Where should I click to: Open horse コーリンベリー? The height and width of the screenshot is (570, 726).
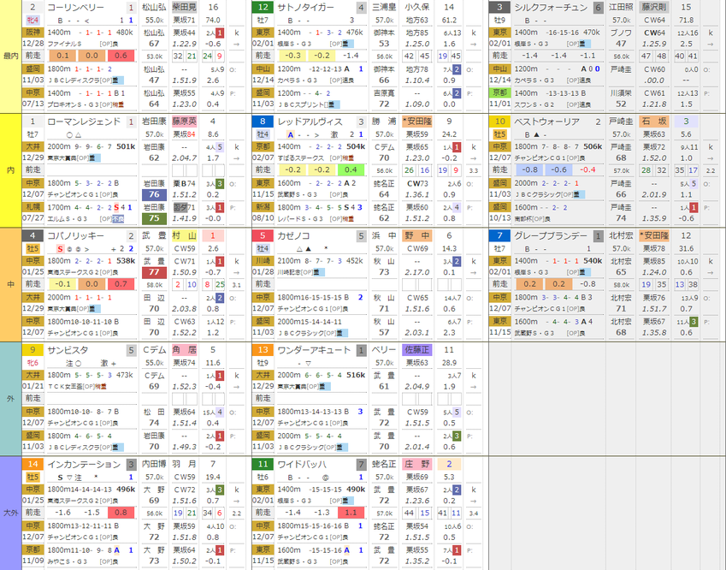(x=75, y=8)
